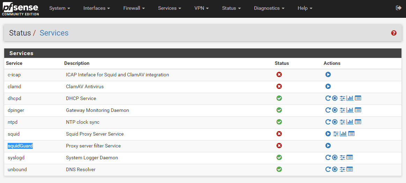Viewport: 406px width, 183px height.
Task: Open the page help icon
Action: [x=394, y=33]
